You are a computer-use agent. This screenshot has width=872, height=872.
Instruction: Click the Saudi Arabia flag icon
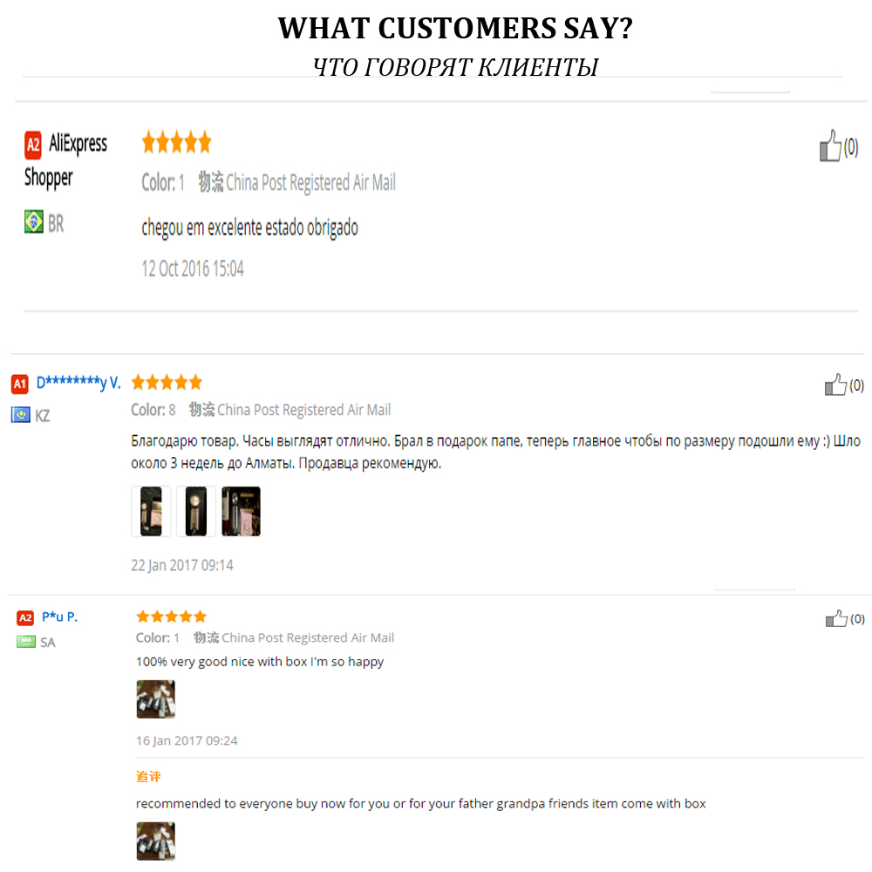pos(26,642)
